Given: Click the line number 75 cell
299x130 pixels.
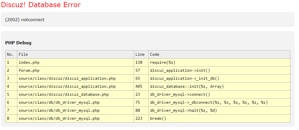Looking at the screenshot, I should click(x=141, y=103).
